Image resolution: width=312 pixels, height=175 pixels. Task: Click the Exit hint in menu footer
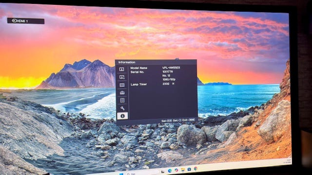[189, 120]
